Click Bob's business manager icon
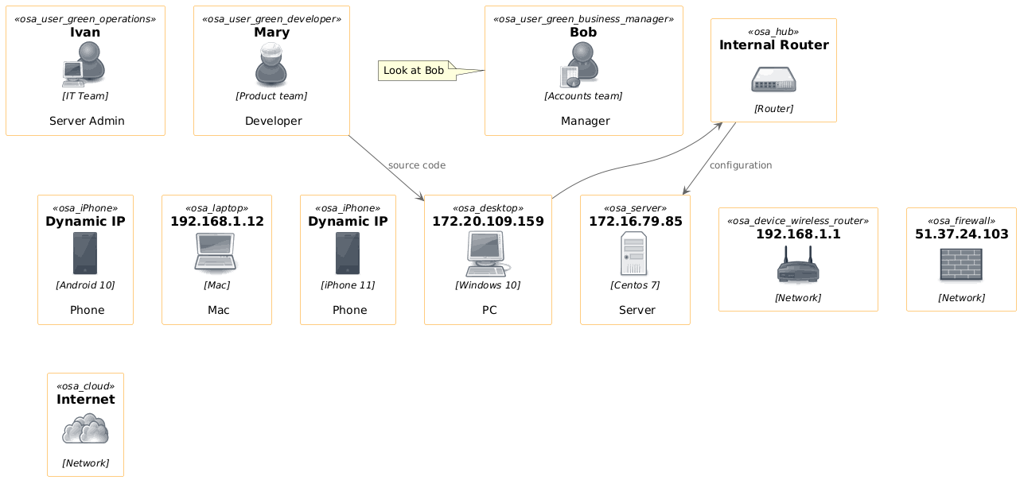The width and height of the screenshot is (1020, 480). point(580,64)
